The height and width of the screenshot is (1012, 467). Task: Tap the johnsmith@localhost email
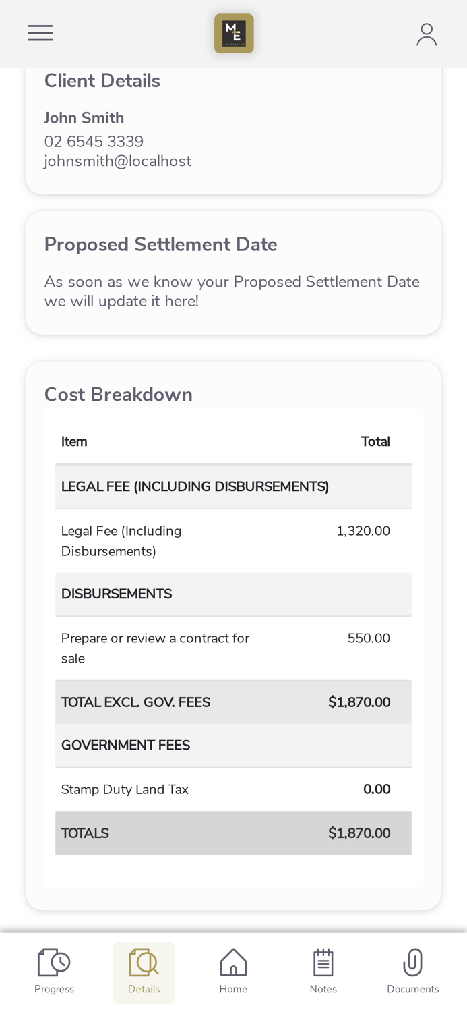pos(118,161)
